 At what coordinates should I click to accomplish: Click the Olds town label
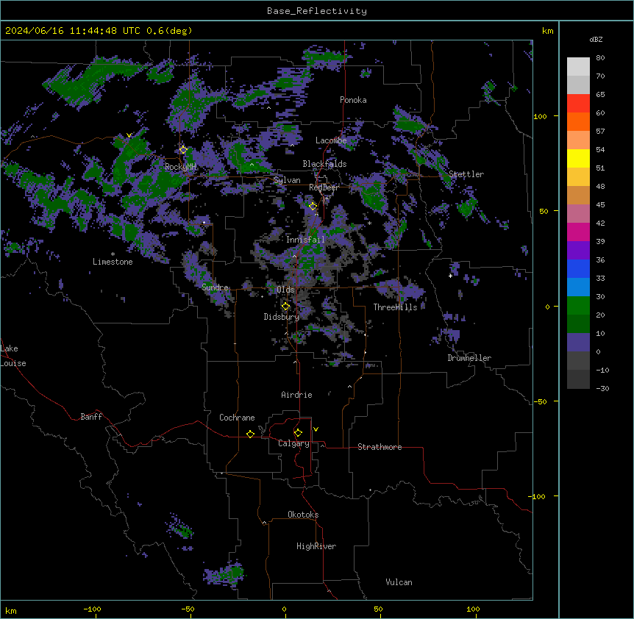[285, 290]
